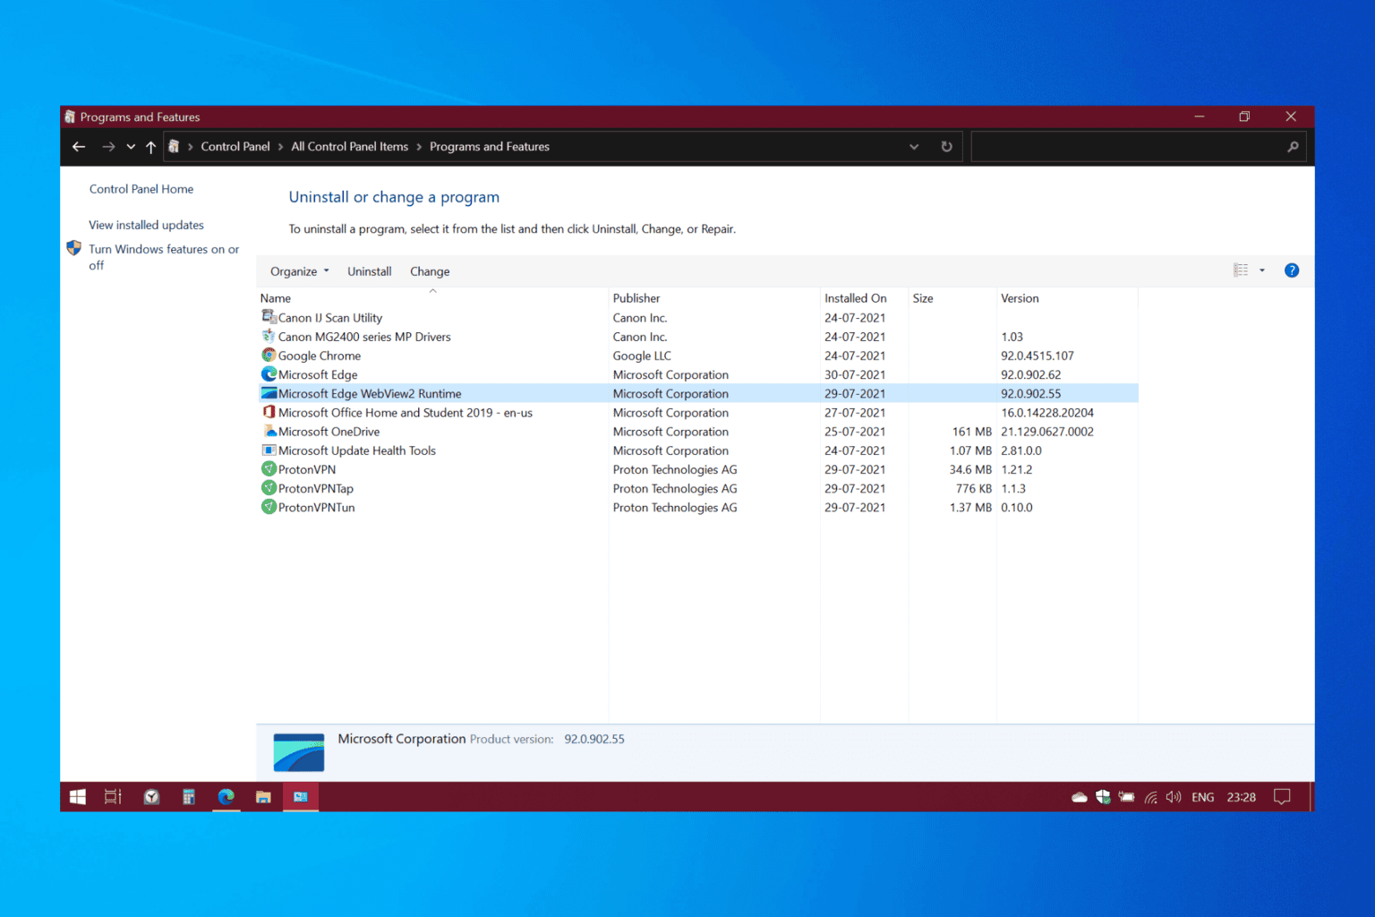The width and height of the screenshot is (1375, 917).
Task: Click the ProtonVPNTun row icon
Action: pos(269,507)
